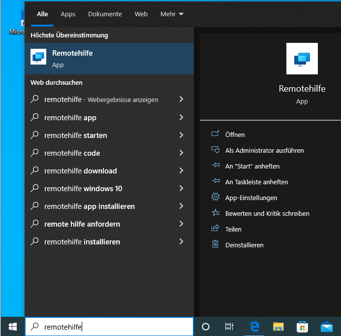Choose 'Als Administrator ausführen' option
The image size is (341, 336).
(264, 150)
